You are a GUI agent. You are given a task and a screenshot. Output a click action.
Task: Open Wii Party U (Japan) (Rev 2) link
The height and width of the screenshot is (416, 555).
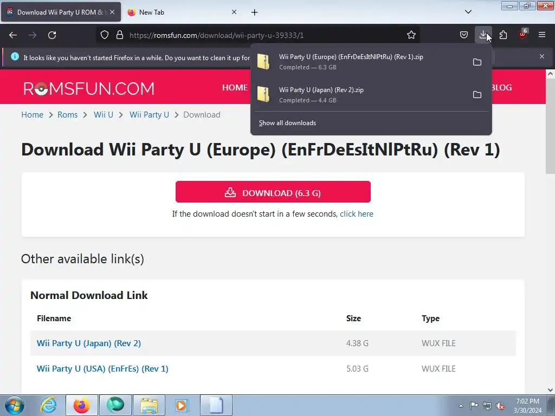coord(89,343)
